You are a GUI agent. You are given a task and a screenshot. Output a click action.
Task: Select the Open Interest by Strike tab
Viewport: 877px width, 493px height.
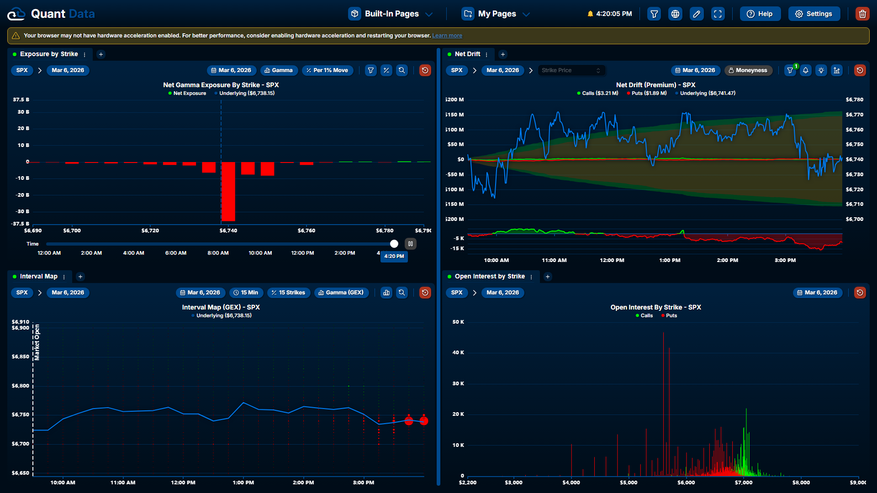(489, 277)
